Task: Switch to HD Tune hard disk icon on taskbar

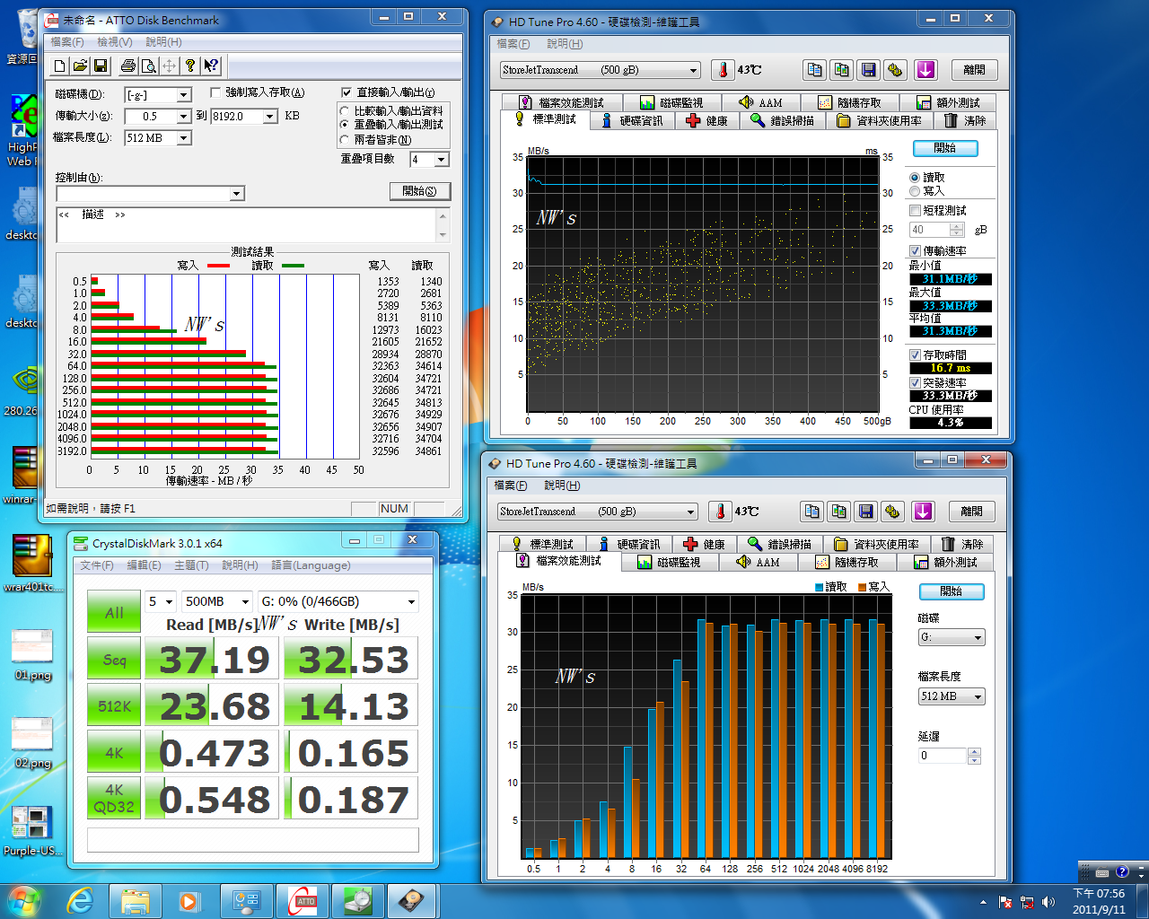Action: (x=412, y=900)
